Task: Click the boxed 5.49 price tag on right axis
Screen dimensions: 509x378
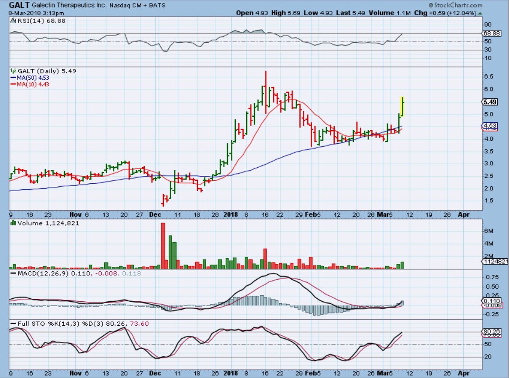Action: [x=490, y=102]
